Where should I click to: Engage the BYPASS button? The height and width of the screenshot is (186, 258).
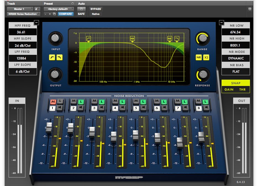[x=96, y=9]
